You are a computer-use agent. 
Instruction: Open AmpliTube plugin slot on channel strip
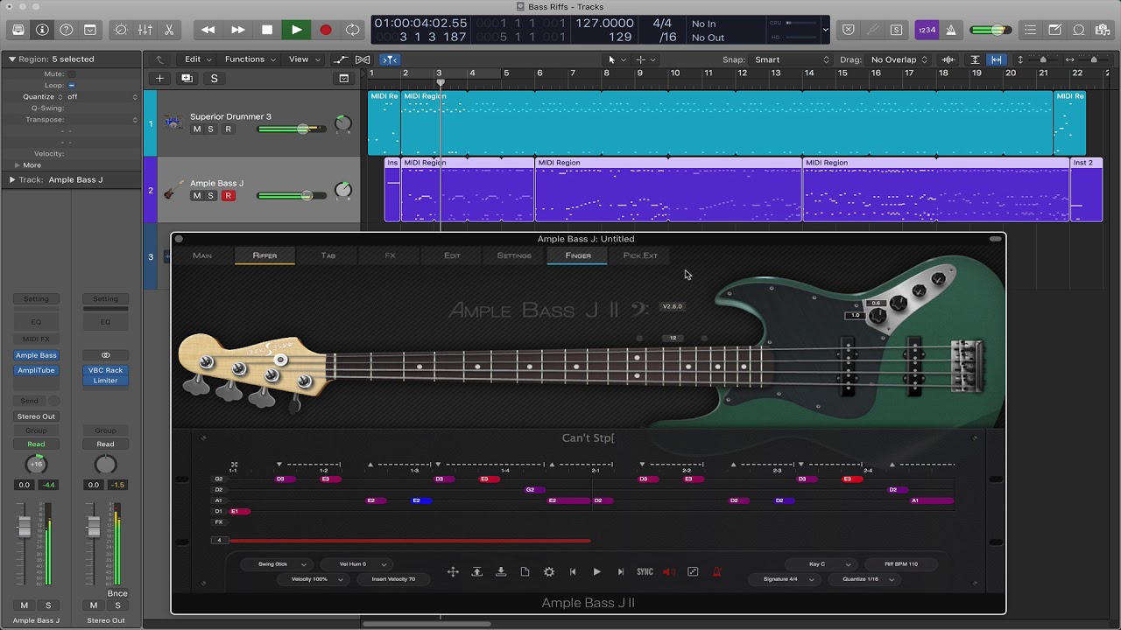(36, 370)
